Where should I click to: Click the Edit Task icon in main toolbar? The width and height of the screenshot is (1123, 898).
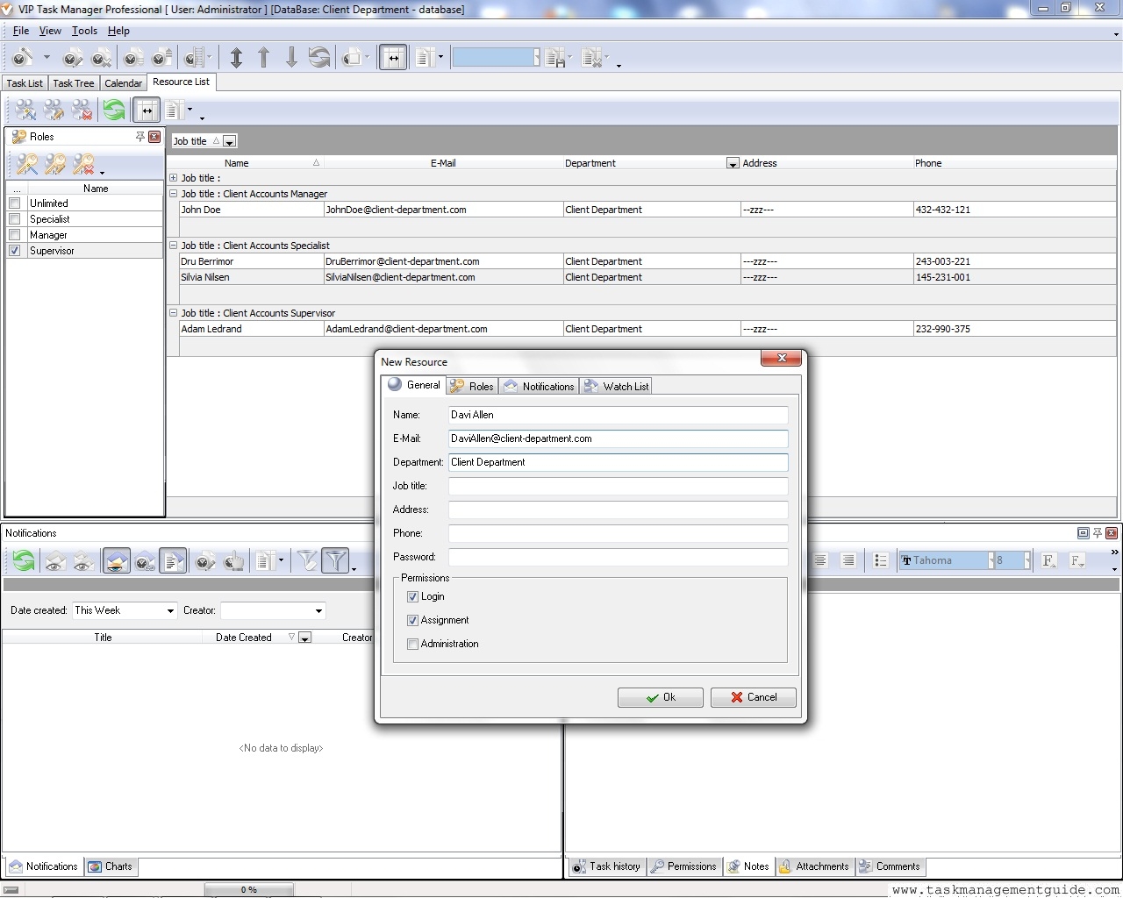pyautogui.click(x=73, y=58)
